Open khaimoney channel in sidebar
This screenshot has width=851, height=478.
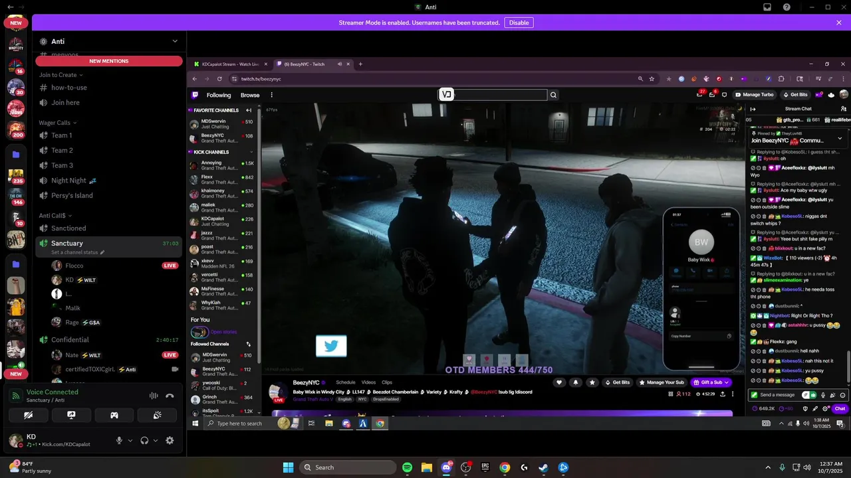tap(222, 193)
